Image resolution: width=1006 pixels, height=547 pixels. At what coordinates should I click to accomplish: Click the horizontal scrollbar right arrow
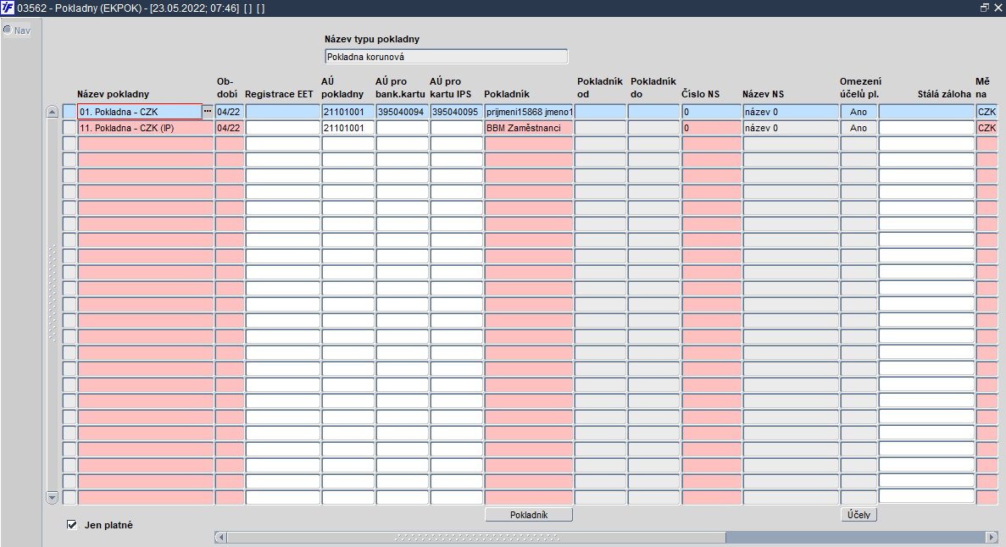992,537
